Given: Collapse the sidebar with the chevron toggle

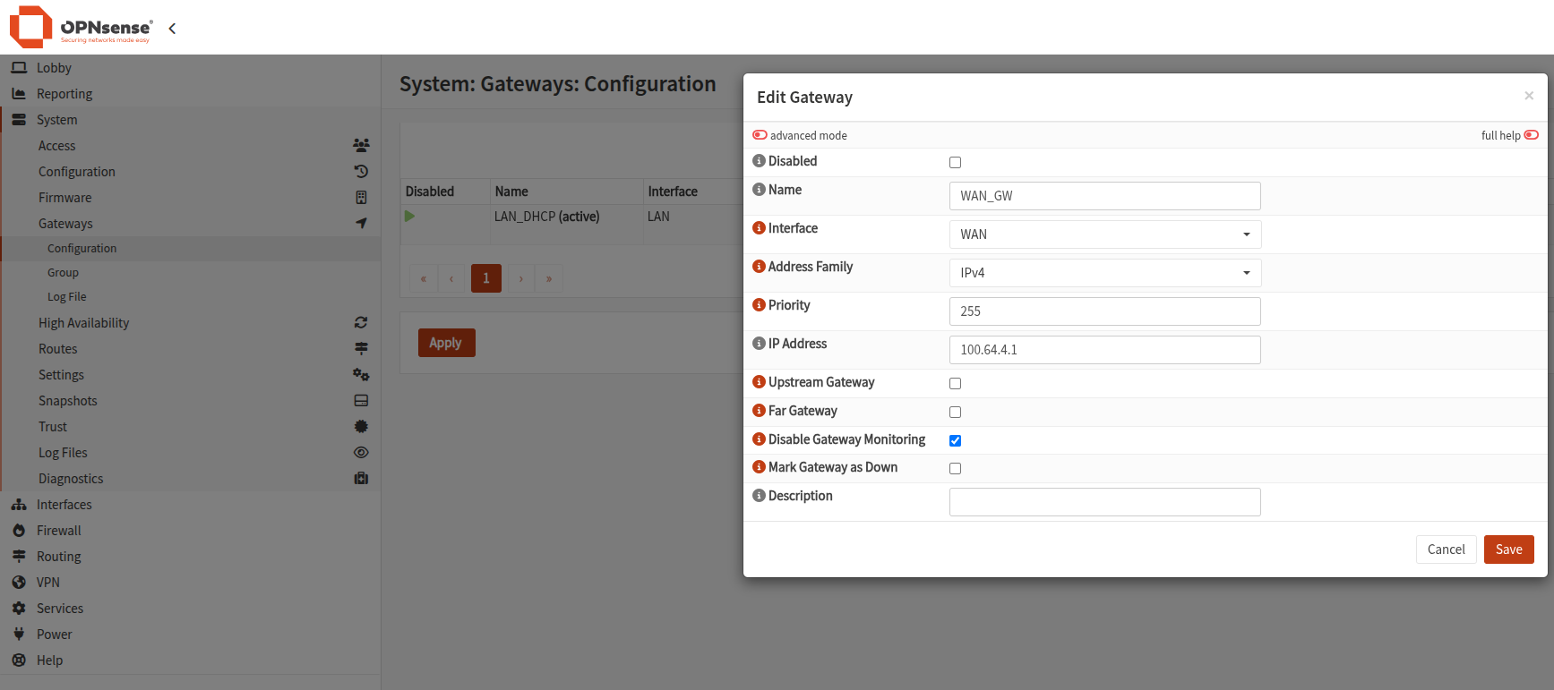Looking at the screenshot, I should pyautogui.click(x=172, y=29).
